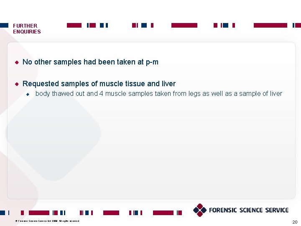Image resolution: width=301 pixels, height=226 pixels.
Task: Click the sub-bullet sentence starting "body thawed out"
Action: pos(159,94)
